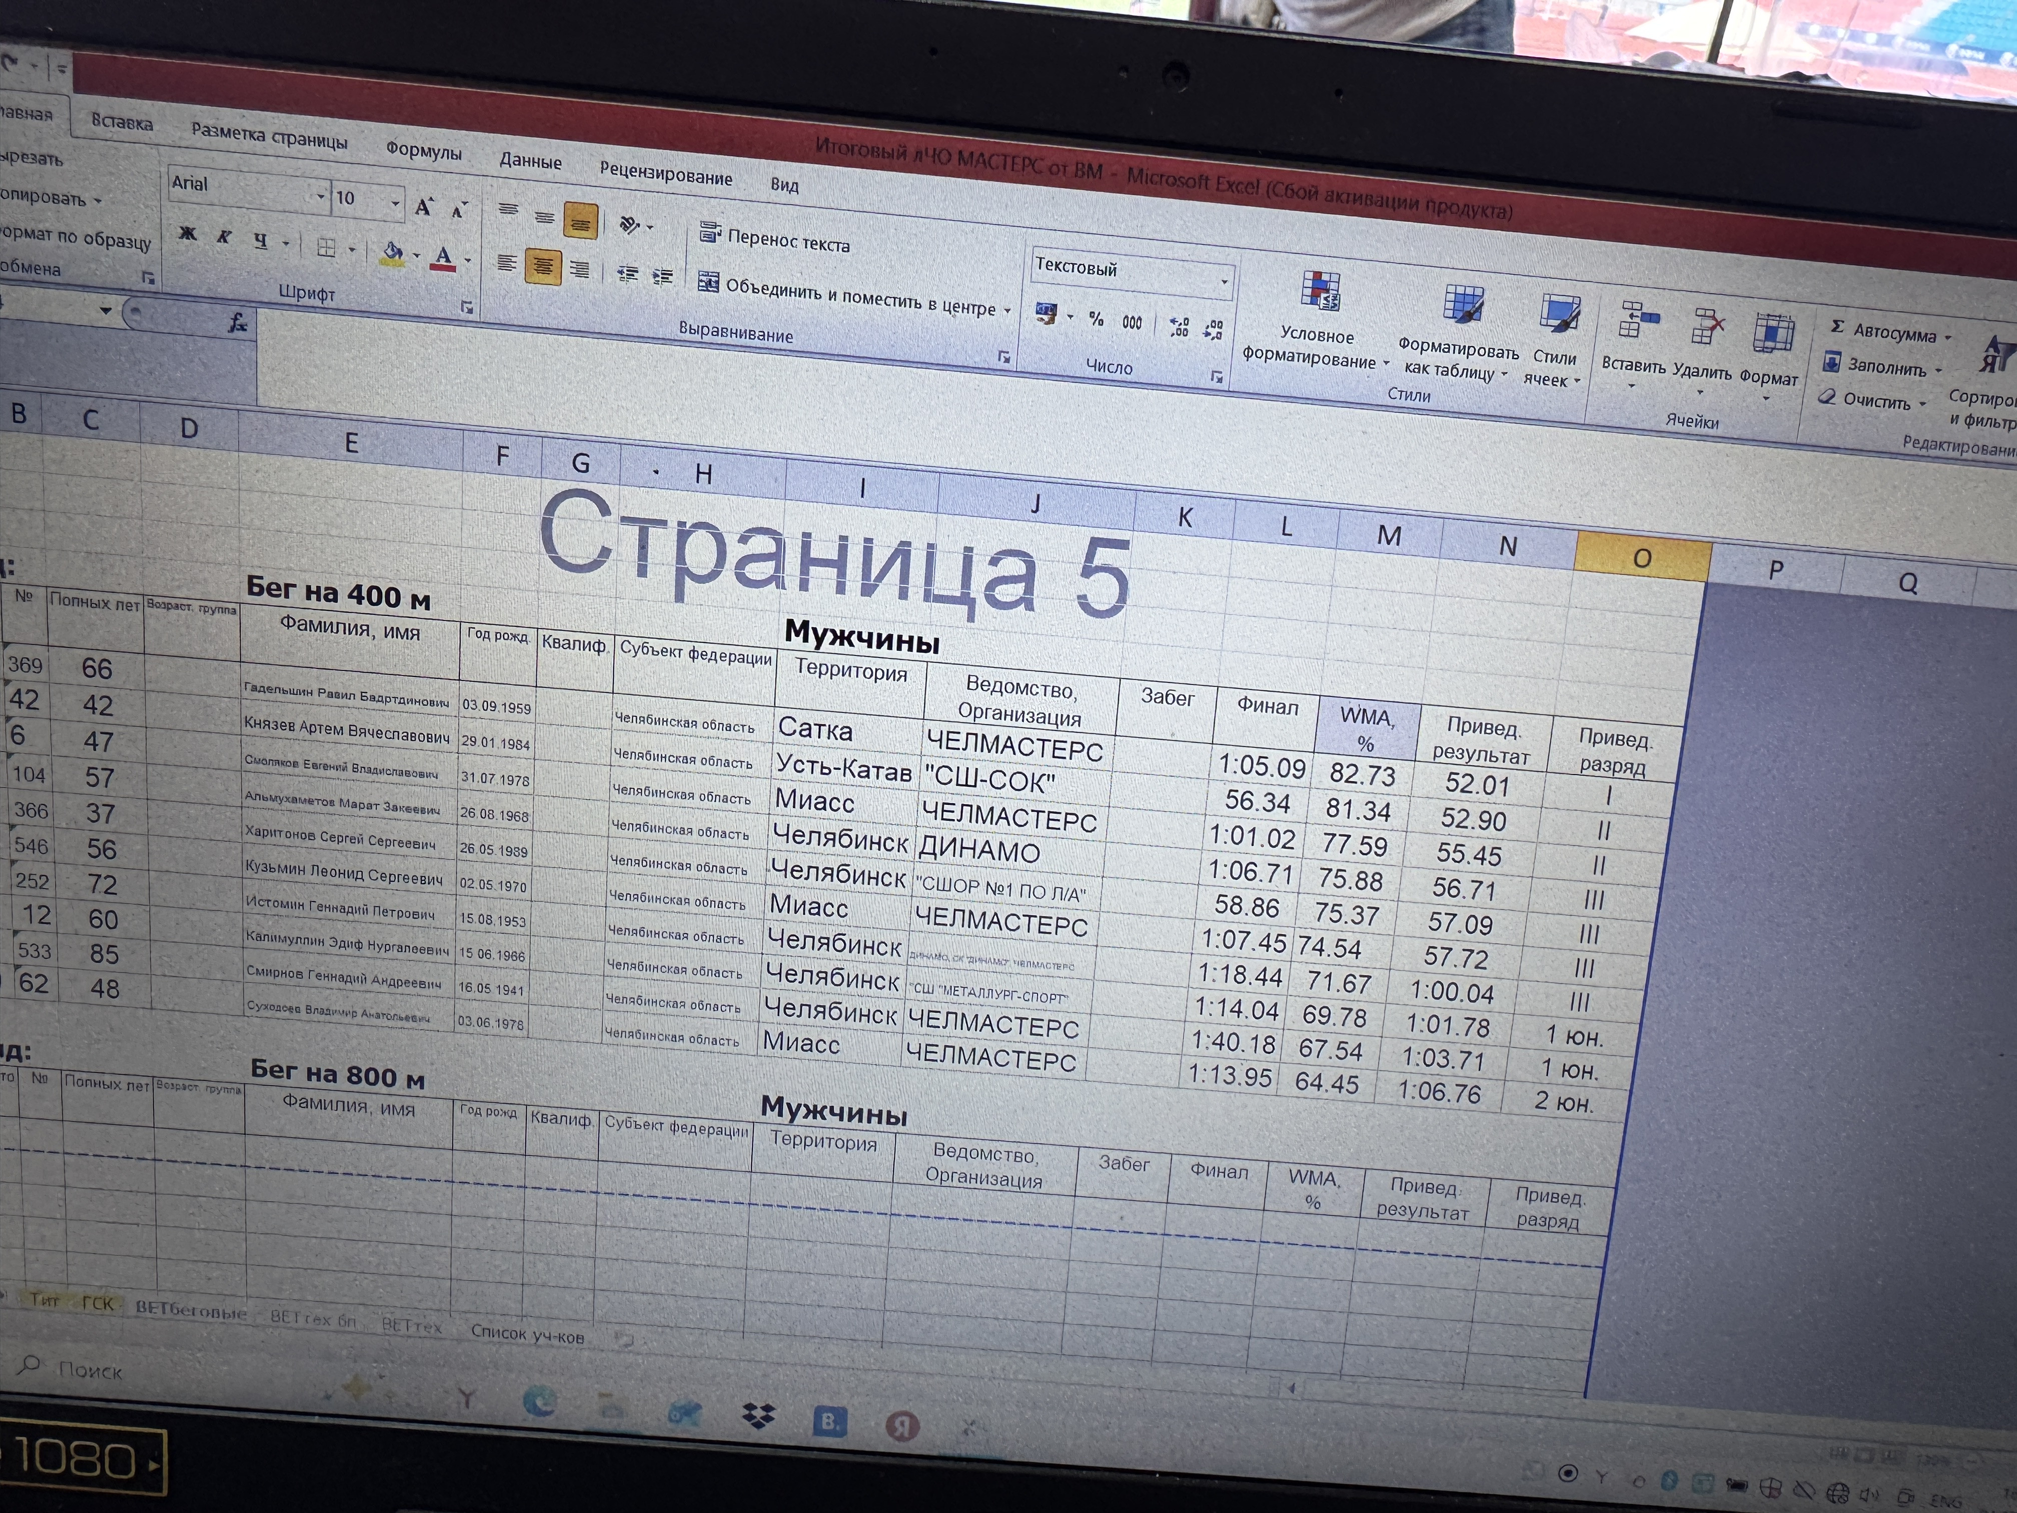Image resolution: width=2017 pixels, height=1513 pixels.
Task: Toggle the highlighted bottom vertical alignment
Action: [x=581, y=221]
